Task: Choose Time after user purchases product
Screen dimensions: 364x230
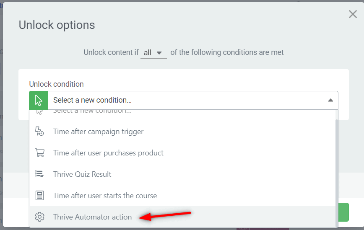Action: point(108,153)
